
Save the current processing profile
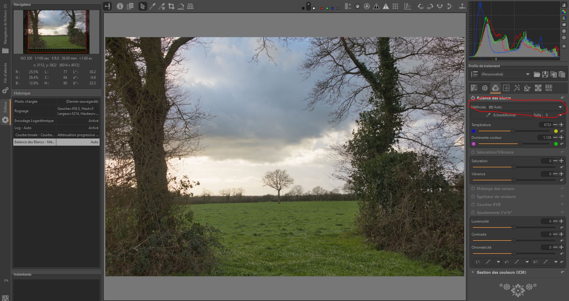(x=545, y=74)
